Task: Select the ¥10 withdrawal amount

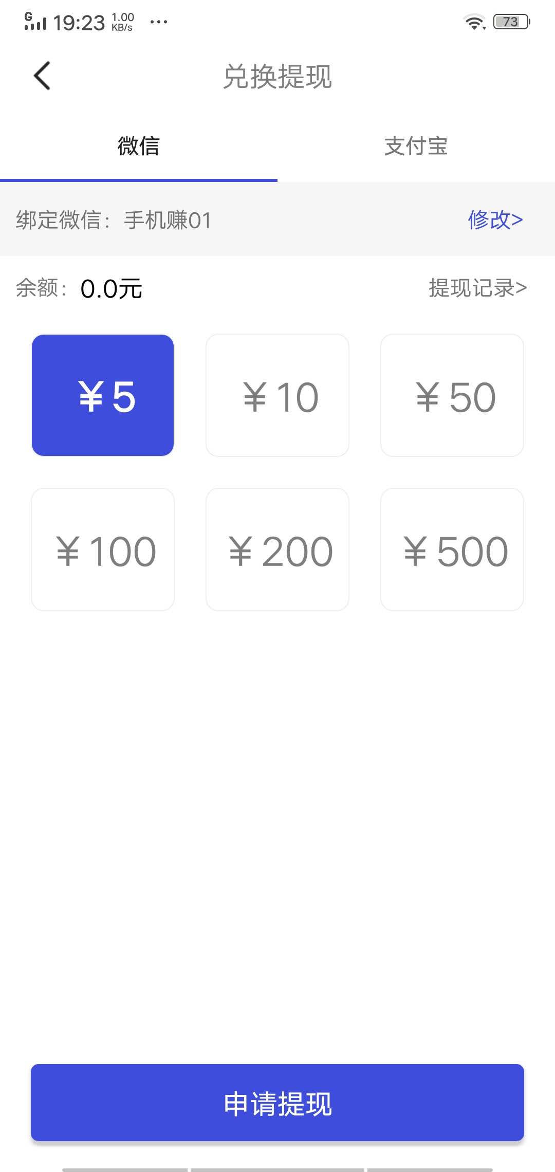Action: (x=277, y=395)
